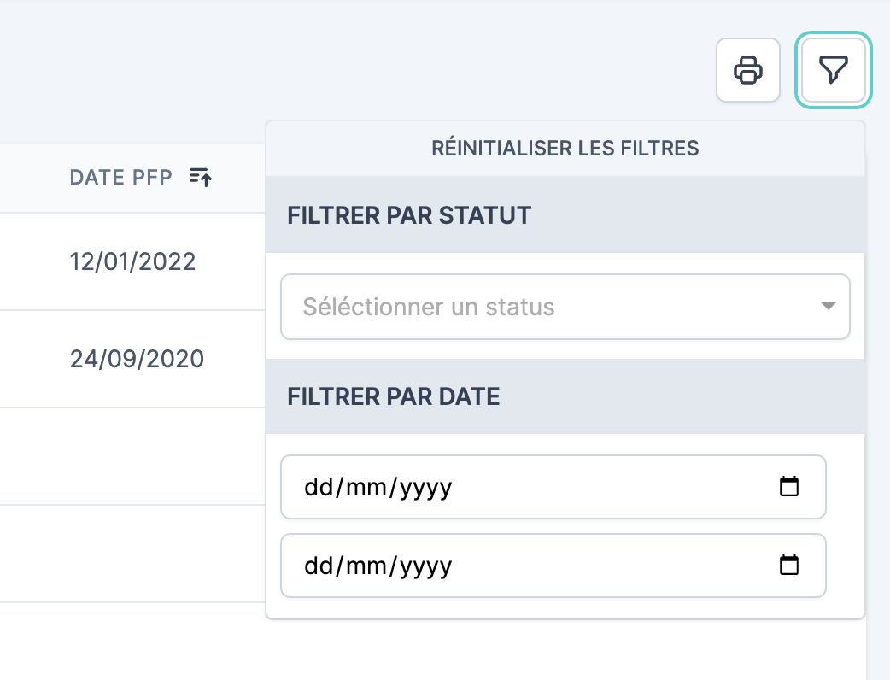Open calendar picker in the first date field

(x=789, y=487)
